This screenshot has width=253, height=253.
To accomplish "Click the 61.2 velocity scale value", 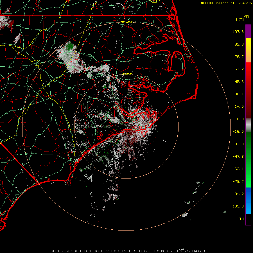I will [239, 69].
